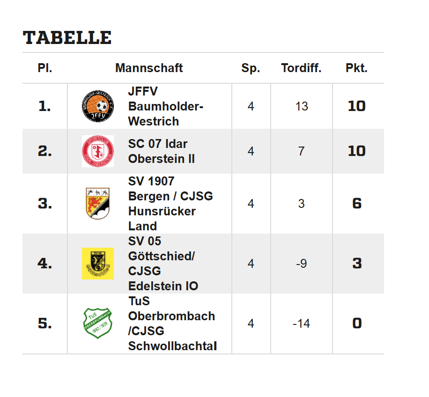Click the Sp. column header
Screen dimensions: 429x397
251,68
